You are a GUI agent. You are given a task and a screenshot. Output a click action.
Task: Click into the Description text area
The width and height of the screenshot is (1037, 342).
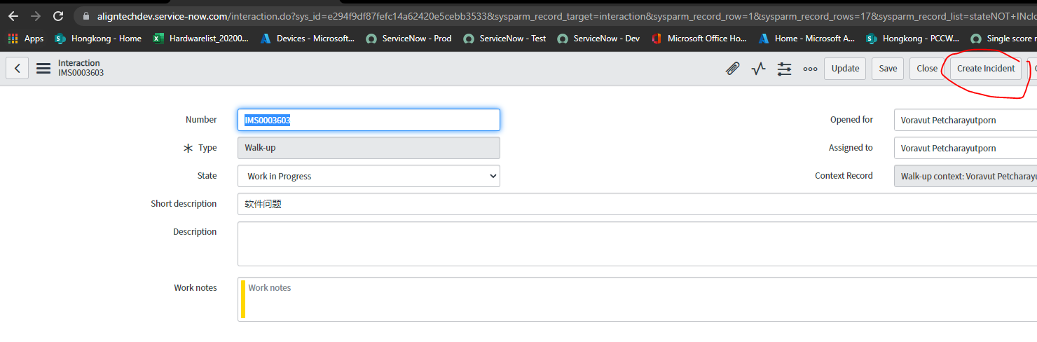click(637, 244)
